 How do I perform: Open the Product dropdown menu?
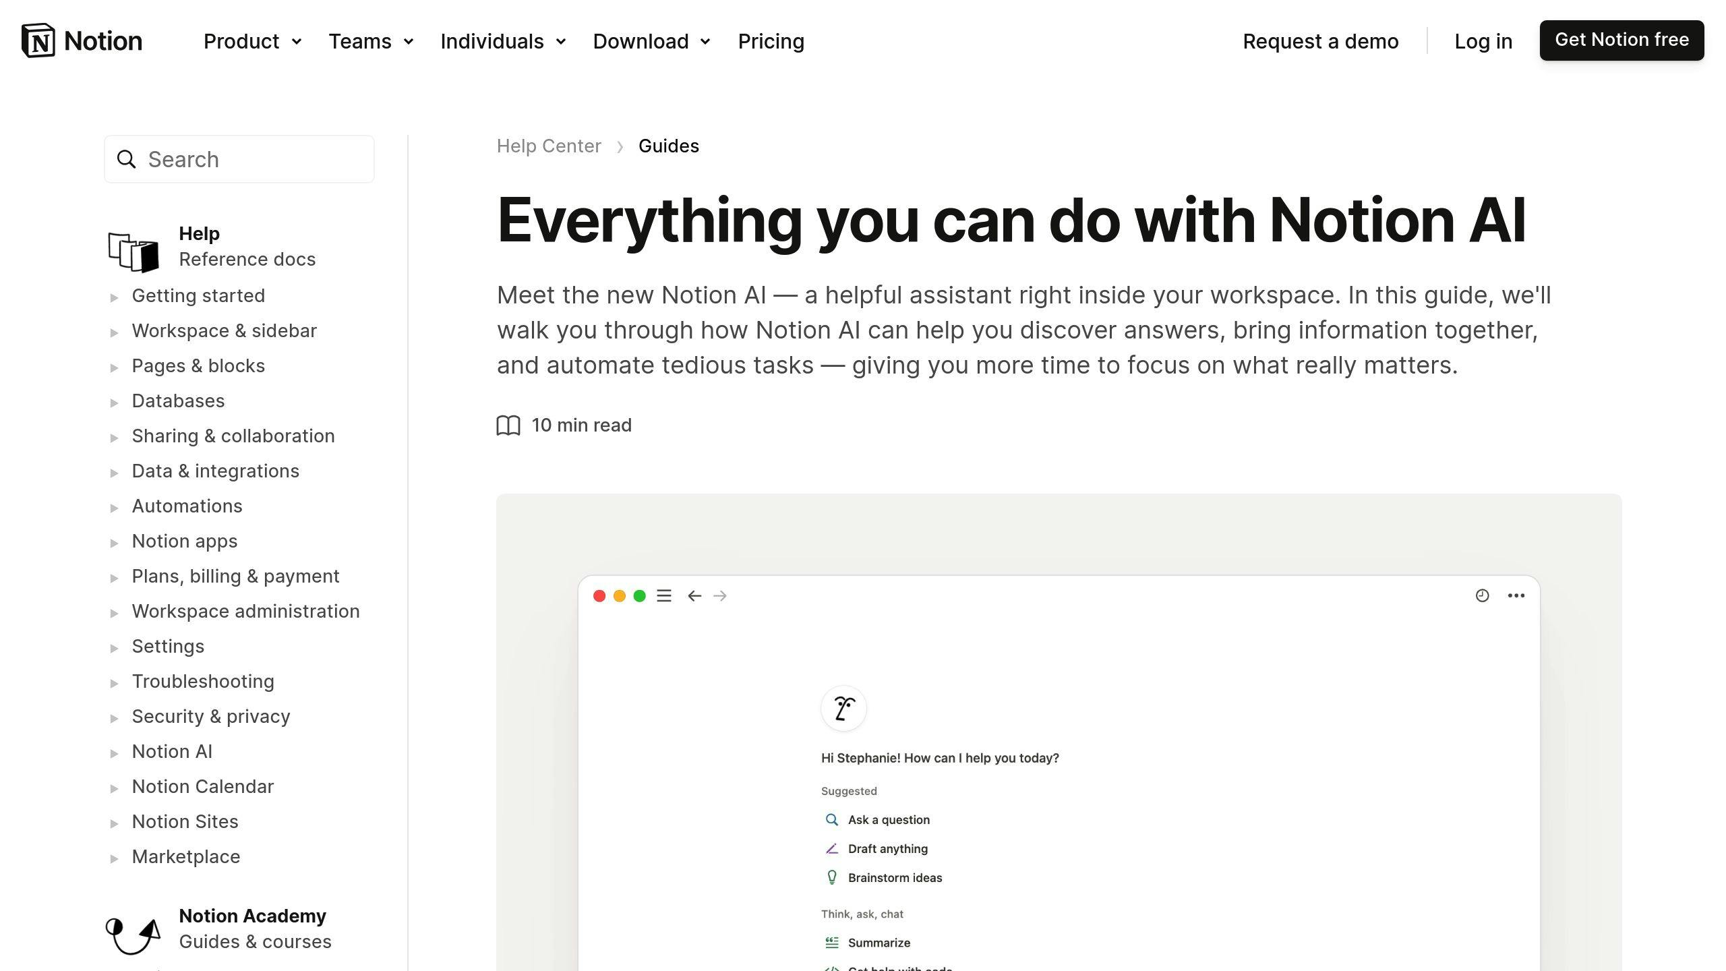coord(252,42)
